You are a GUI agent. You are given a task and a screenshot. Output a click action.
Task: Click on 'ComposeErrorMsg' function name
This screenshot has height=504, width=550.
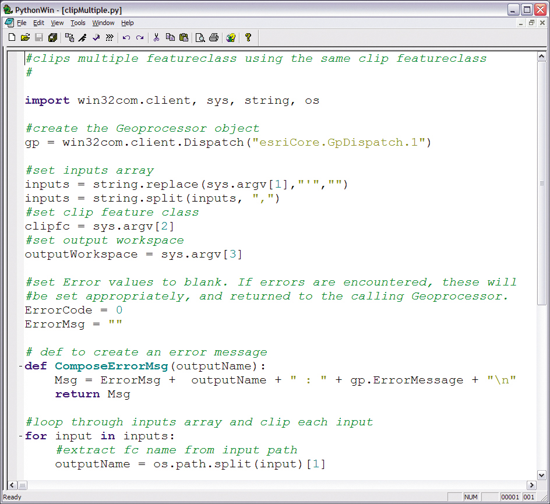click(111, 366)
